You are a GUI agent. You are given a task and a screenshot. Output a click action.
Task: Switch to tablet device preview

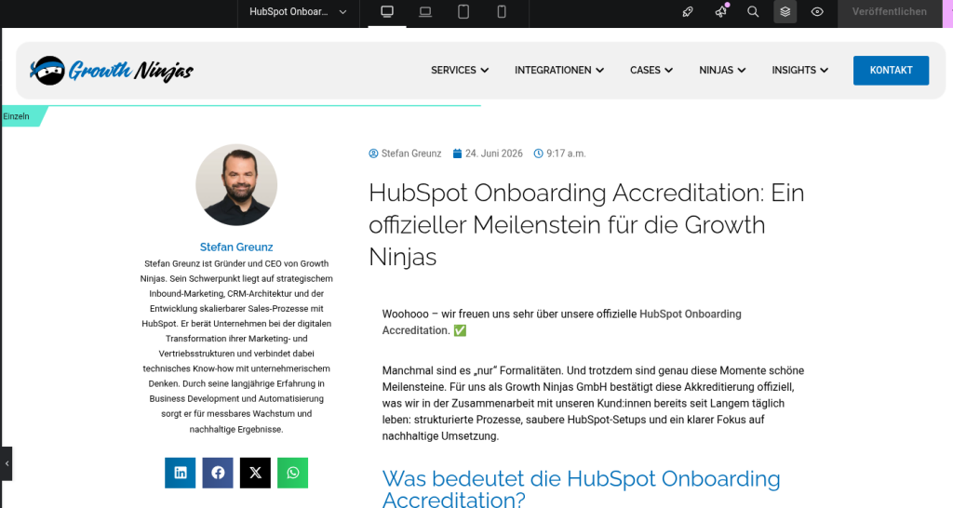click(463, 11)
